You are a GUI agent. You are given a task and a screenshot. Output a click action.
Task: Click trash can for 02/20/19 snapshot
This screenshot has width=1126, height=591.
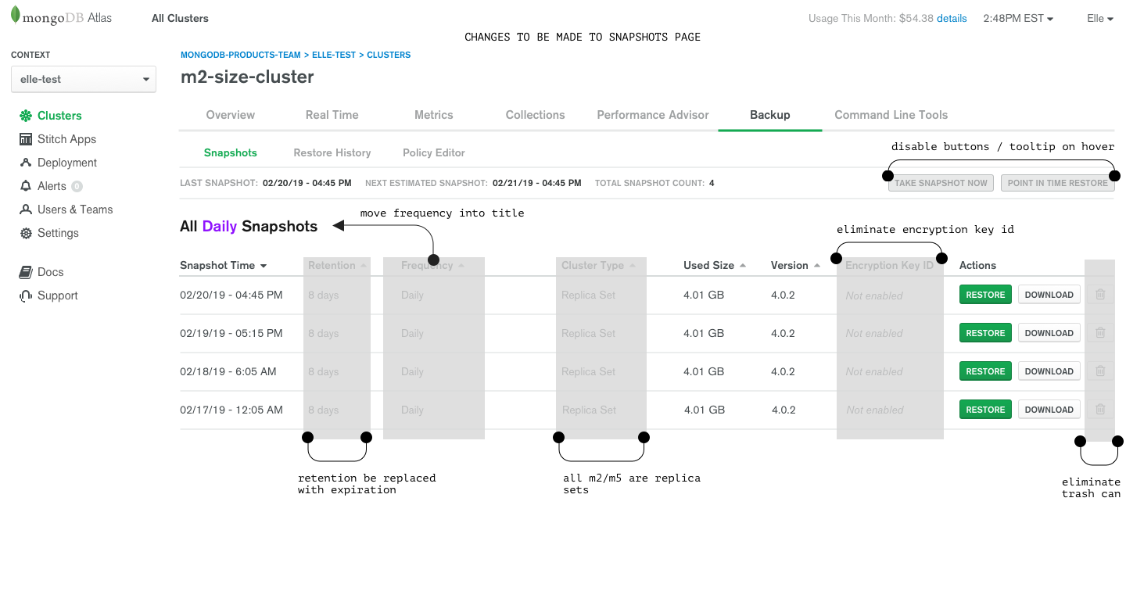pyautogui.click(x=1100, y=295)
